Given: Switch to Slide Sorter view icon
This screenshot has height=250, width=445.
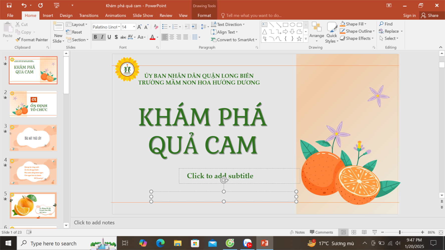Looking at the screenshot, I should tap(354, 232).
